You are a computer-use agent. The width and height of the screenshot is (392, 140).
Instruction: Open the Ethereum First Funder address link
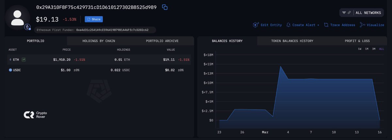click(x=112, y=30)
